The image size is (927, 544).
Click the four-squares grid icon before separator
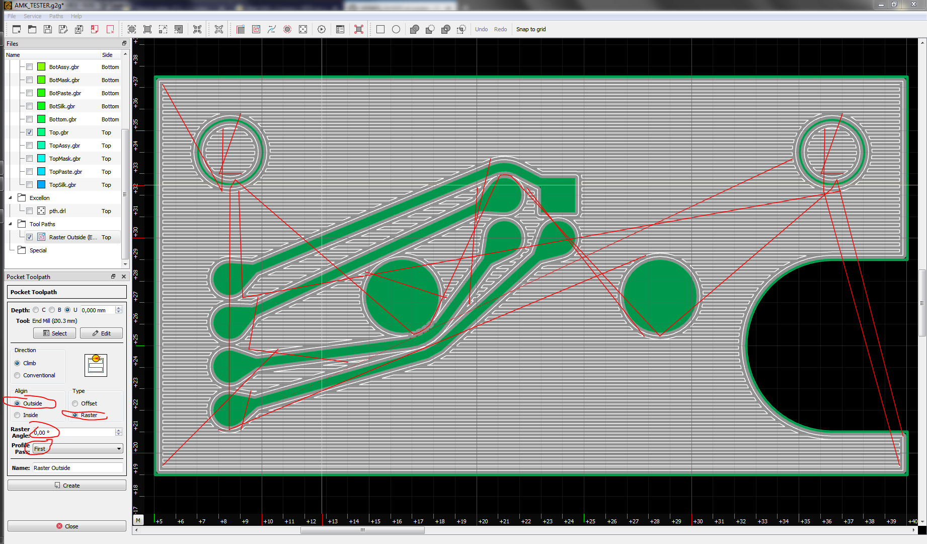tap(197, 29)
